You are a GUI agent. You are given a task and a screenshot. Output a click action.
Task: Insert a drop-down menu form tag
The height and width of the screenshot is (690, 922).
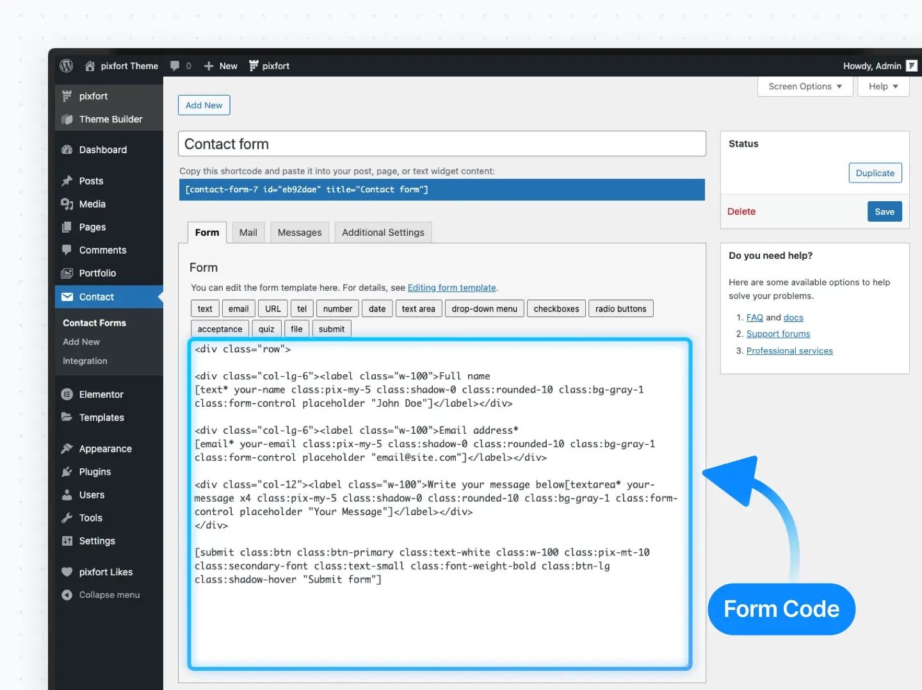[x=484, y=309]
